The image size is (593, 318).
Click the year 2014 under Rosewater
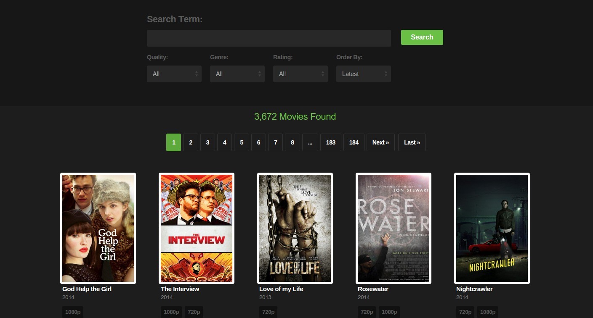pos(364,297)
